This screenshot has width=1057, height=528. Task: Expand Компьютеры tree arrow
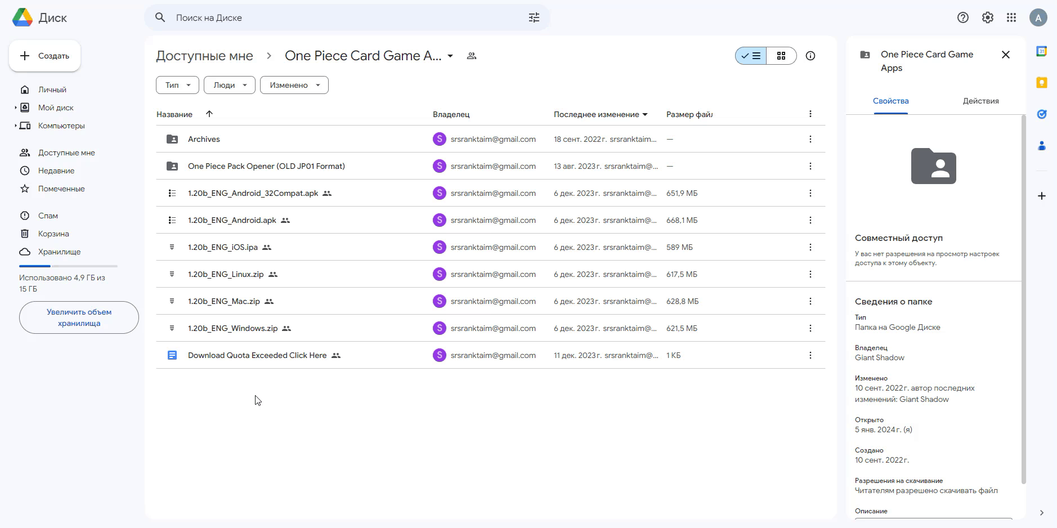click(x=16, y=126)
